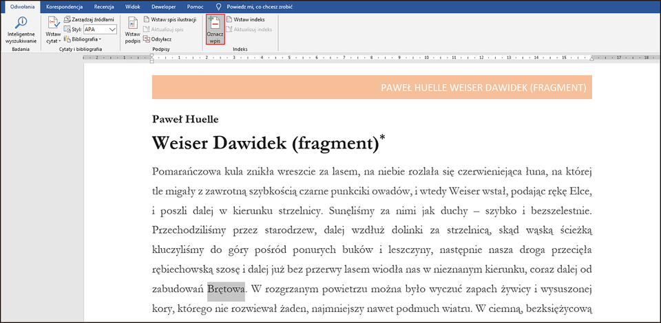Click the greyed Aktualizuj indeks button
This screenshot has width=661, height=323.
click(249, 30)
